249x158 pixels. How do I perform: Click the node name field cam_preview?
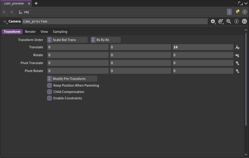tap(115, 21)
